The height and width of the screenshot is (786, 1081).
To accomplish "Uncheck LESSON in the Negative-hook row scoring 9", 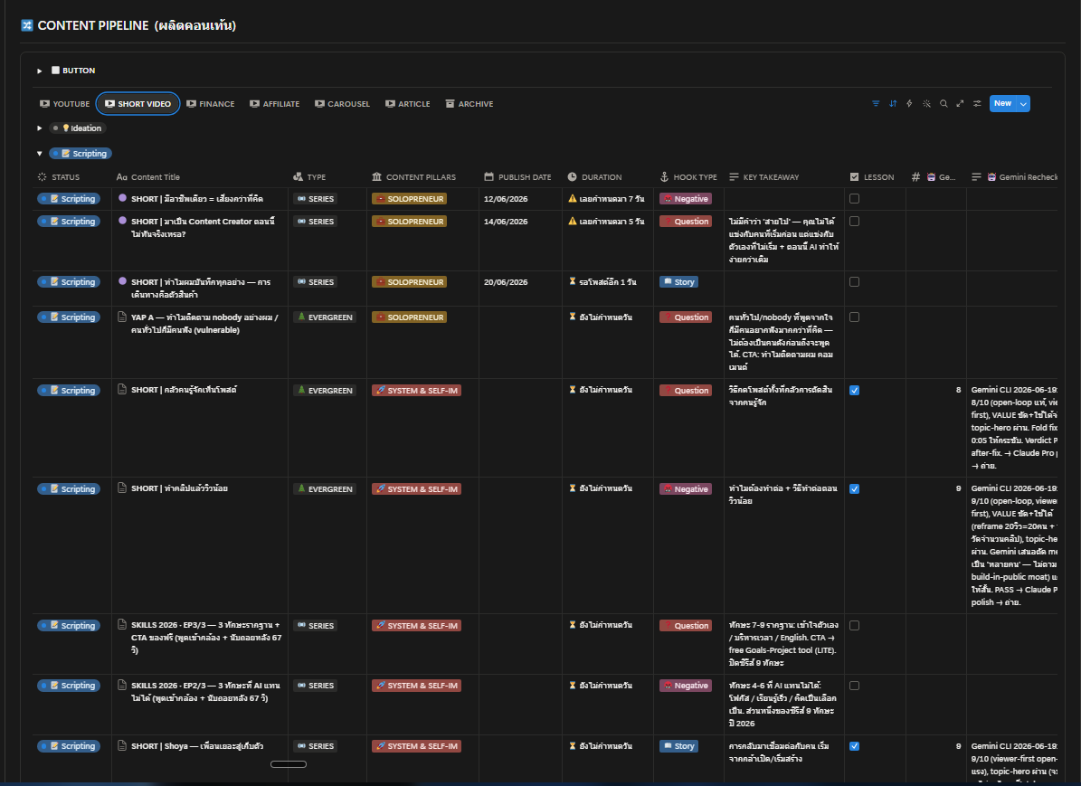I will pyautogui.click(x=854, y=488).
